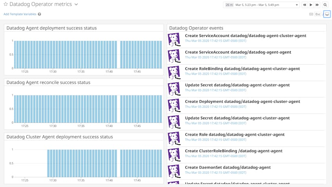
Task: Click the Datadog Agent reconcile success status title
Action: [x=48, y=82]
